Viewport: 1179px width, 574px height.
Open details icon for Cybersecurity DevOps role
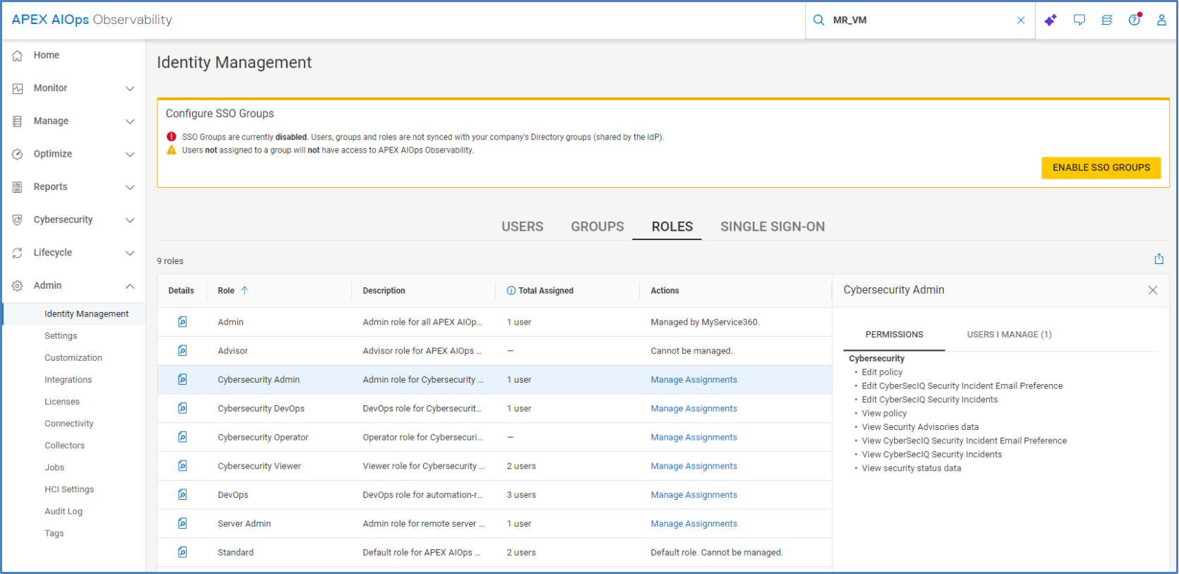pos(182,408)
